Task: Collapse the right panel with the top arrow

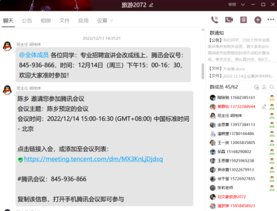Action: [x=203, y=30]
